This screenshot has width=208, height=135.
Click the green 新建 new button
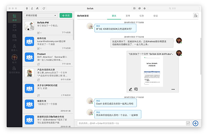click(x=66, y=15)
